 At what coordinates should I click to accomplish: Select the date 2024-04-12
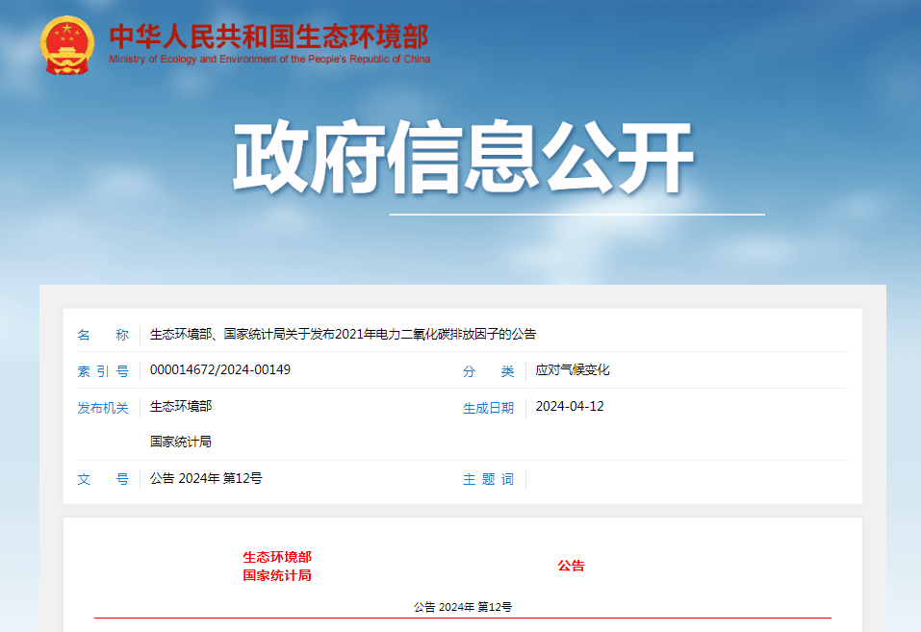pos(570,407)
